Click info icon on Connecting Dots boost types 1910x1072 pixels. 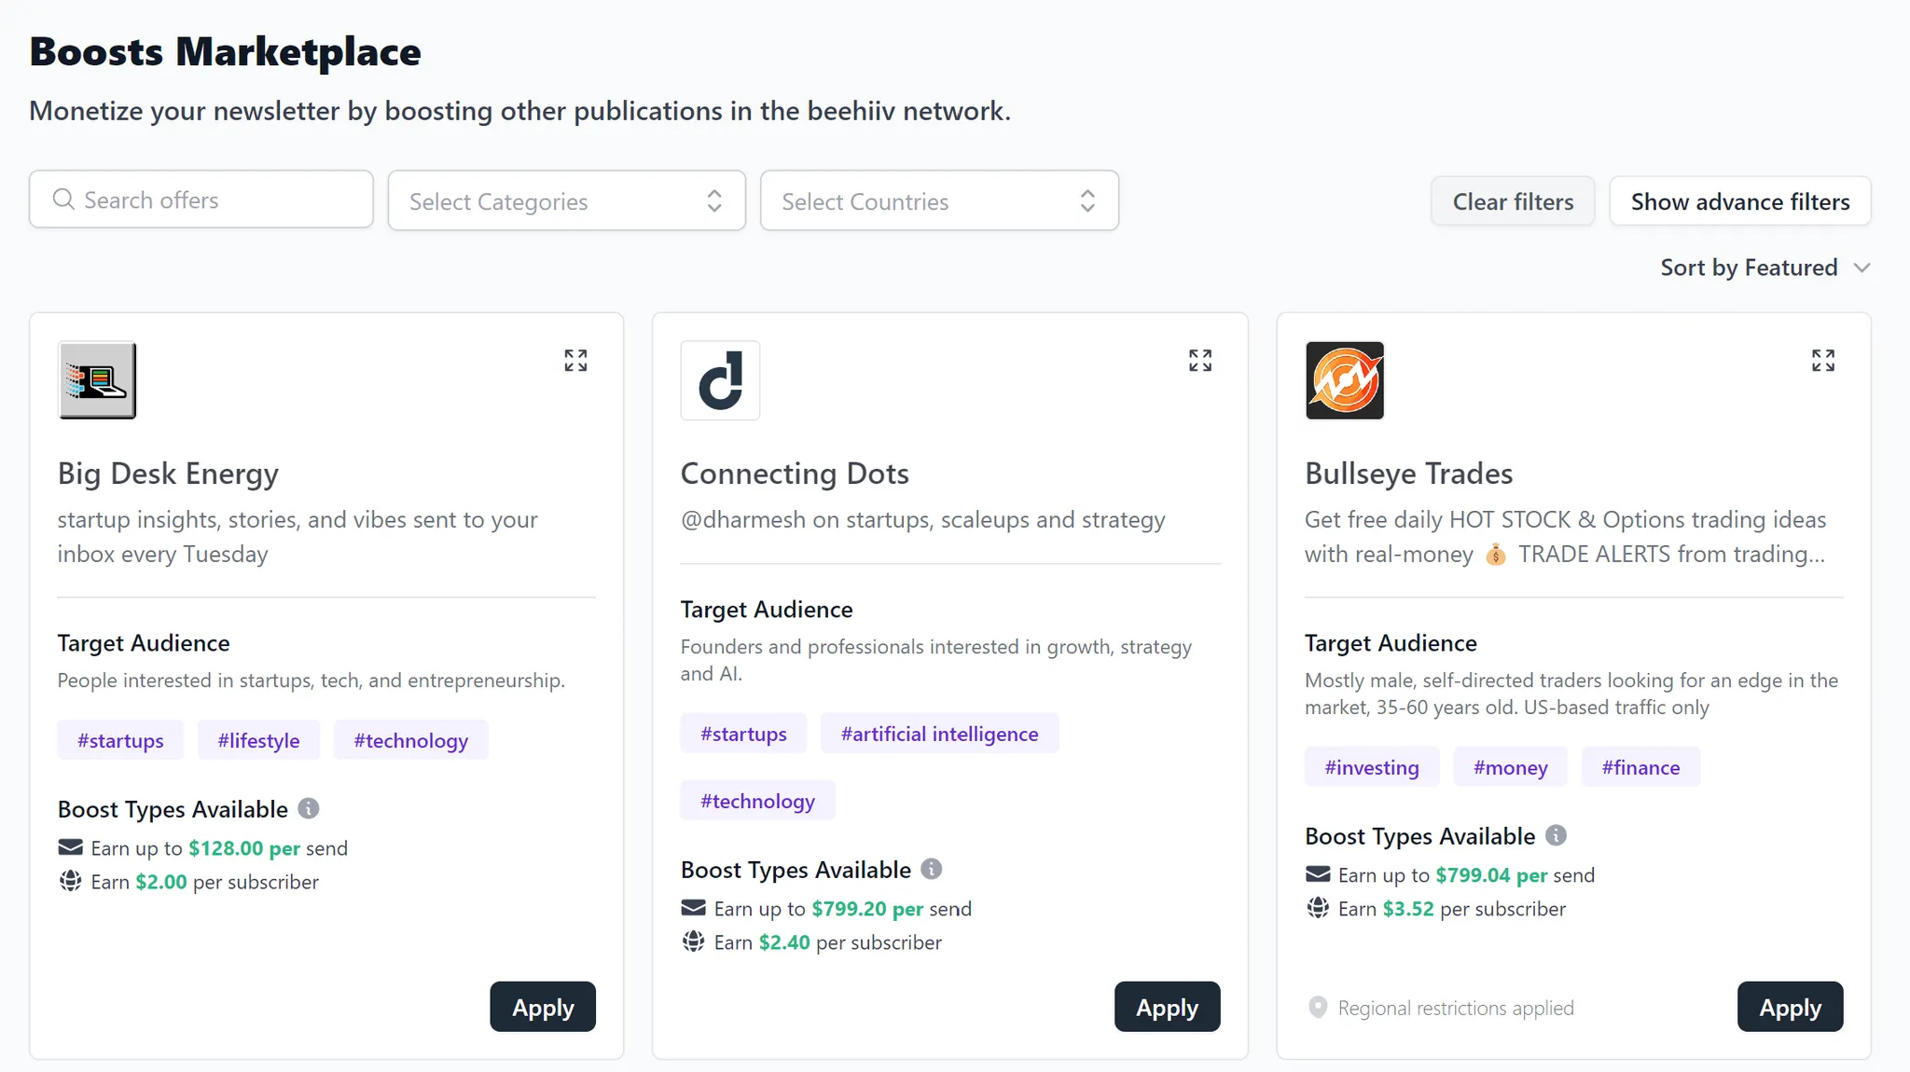point(931,869)
